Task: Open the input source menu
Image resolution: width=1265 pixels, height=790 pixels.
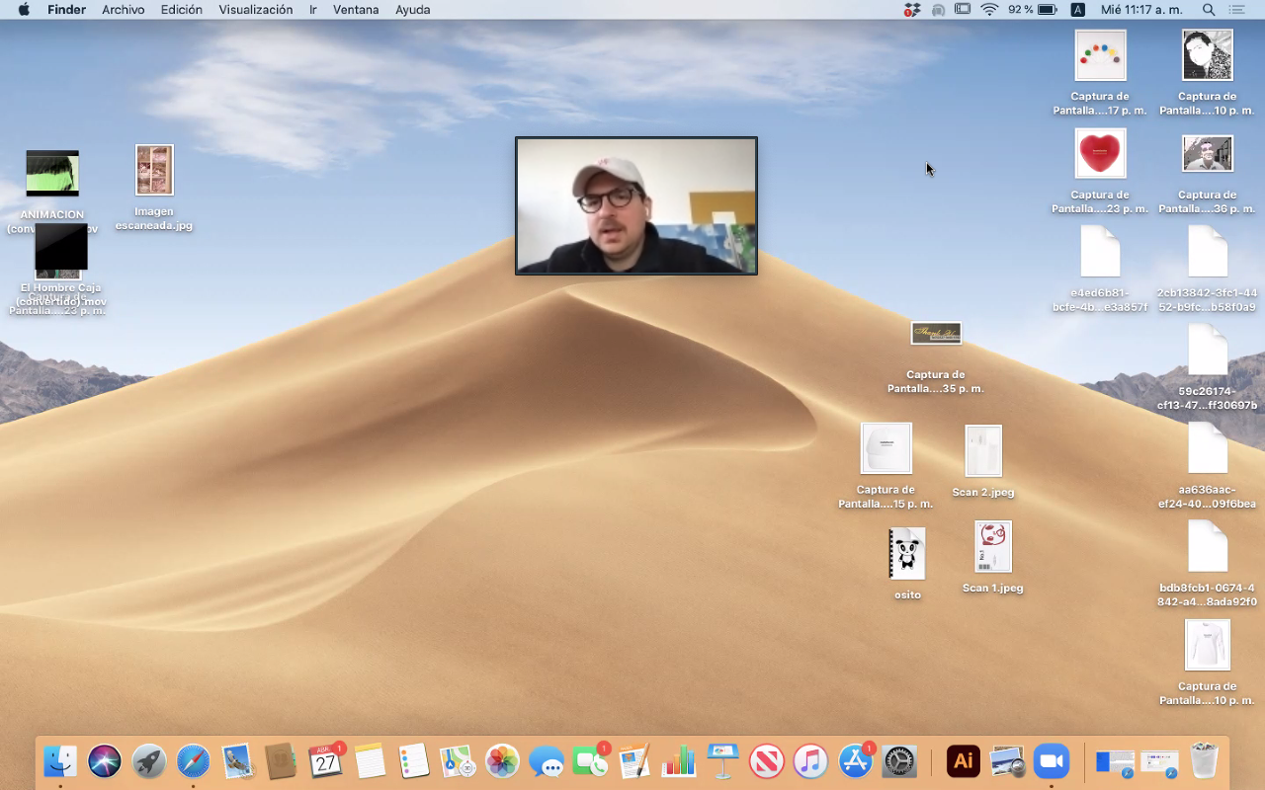Action: (x=1077, y=10)
